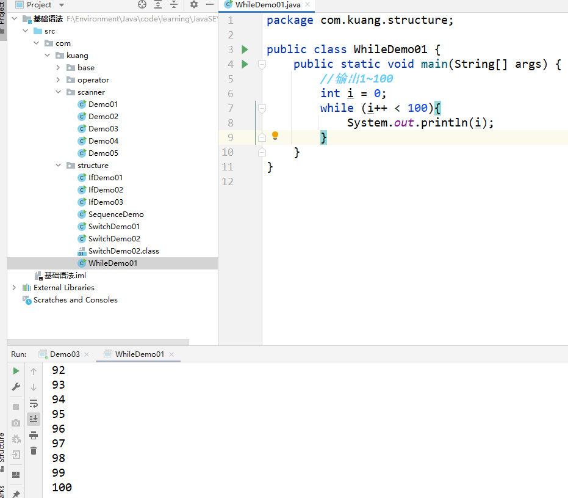The height and width of the screenshot is (498, 568).
Task: Click the scroll up arrow in Run panel
Action: point(34,371)
